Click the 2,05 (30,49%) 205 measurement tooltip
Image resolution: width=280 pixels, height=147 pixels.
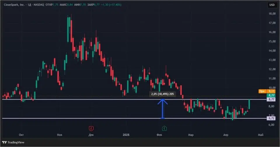[x=162, y=94]
